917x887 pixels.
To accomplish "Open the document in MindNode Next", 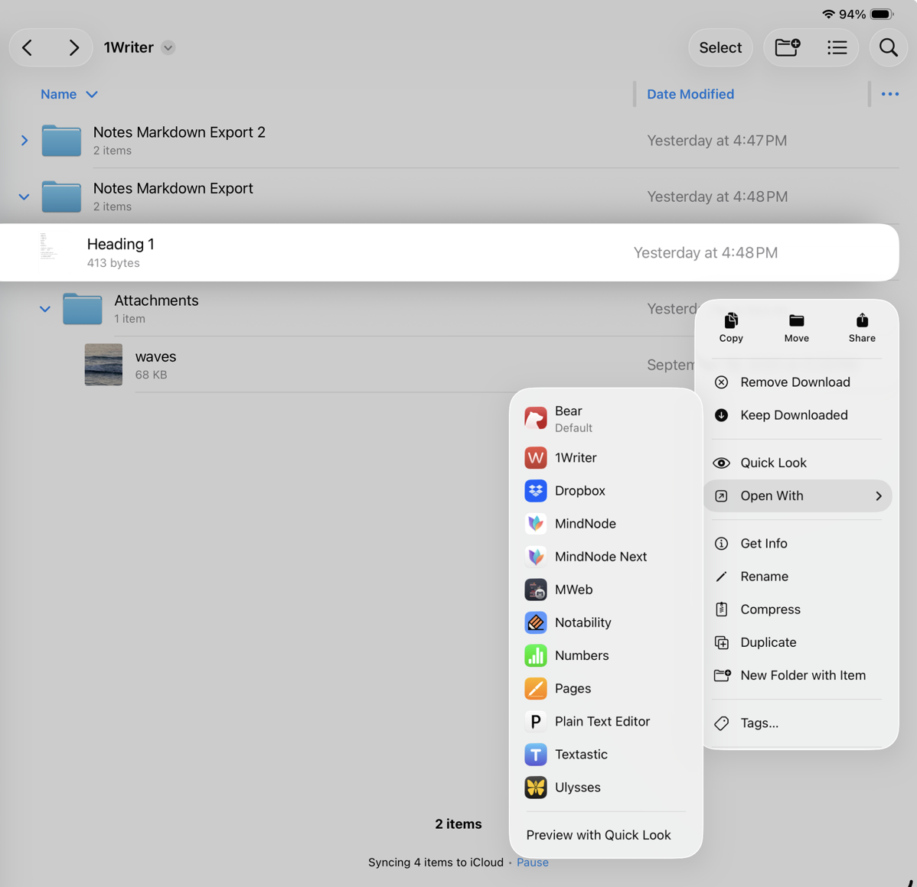I will (601, 556).
